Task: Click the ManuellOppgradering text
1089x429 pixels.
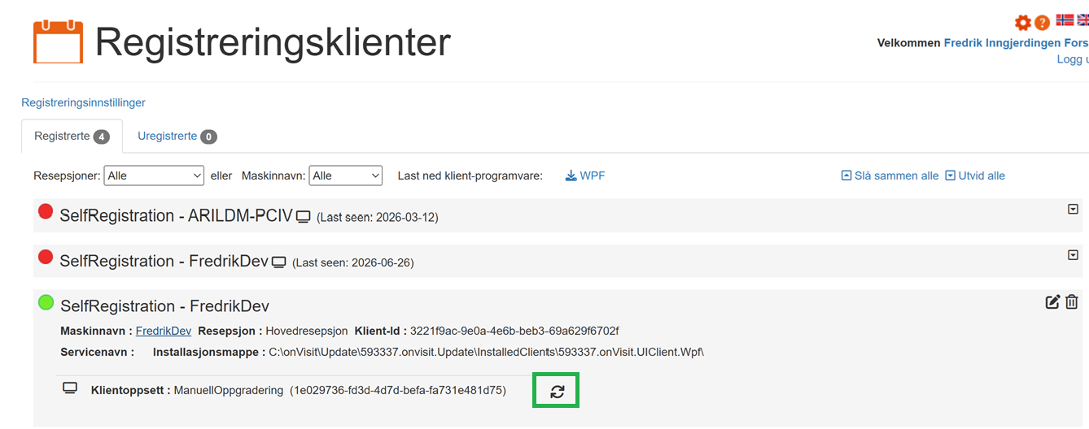Action: tap(229, 390)
